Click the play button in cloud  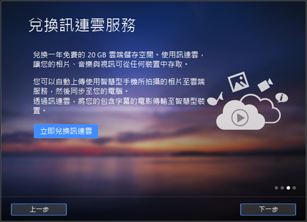[x=240, y=118]
